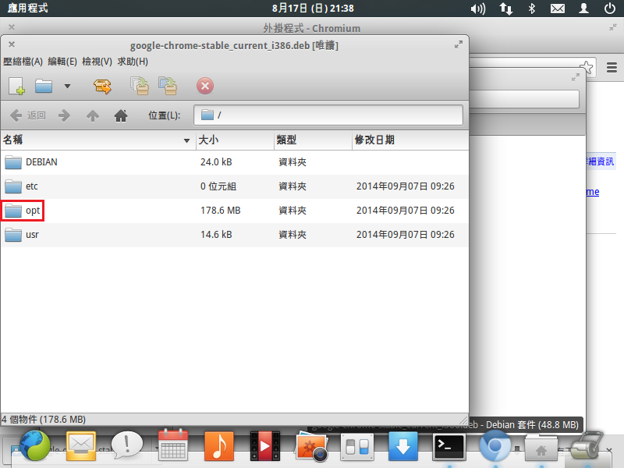Open music player in the dock
The image size is (624, 468).
point(219,445)
